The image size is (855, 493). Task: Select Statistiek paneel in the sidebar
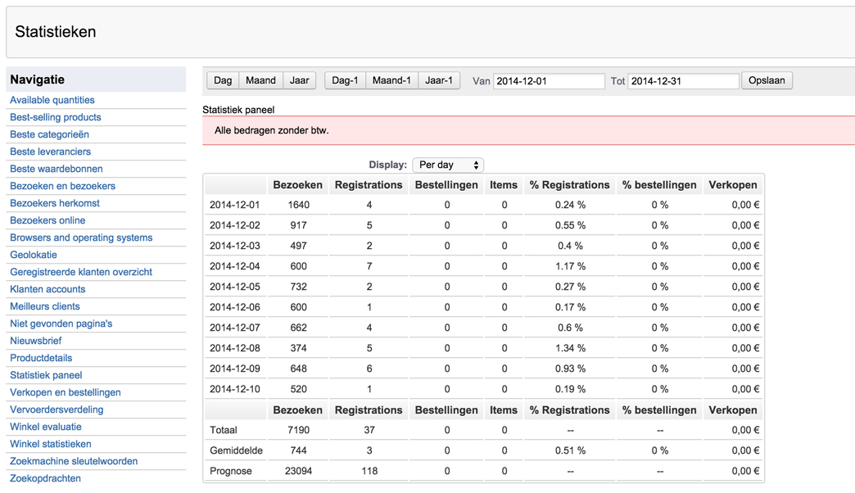pyautogui.click(x=46, y=375)
